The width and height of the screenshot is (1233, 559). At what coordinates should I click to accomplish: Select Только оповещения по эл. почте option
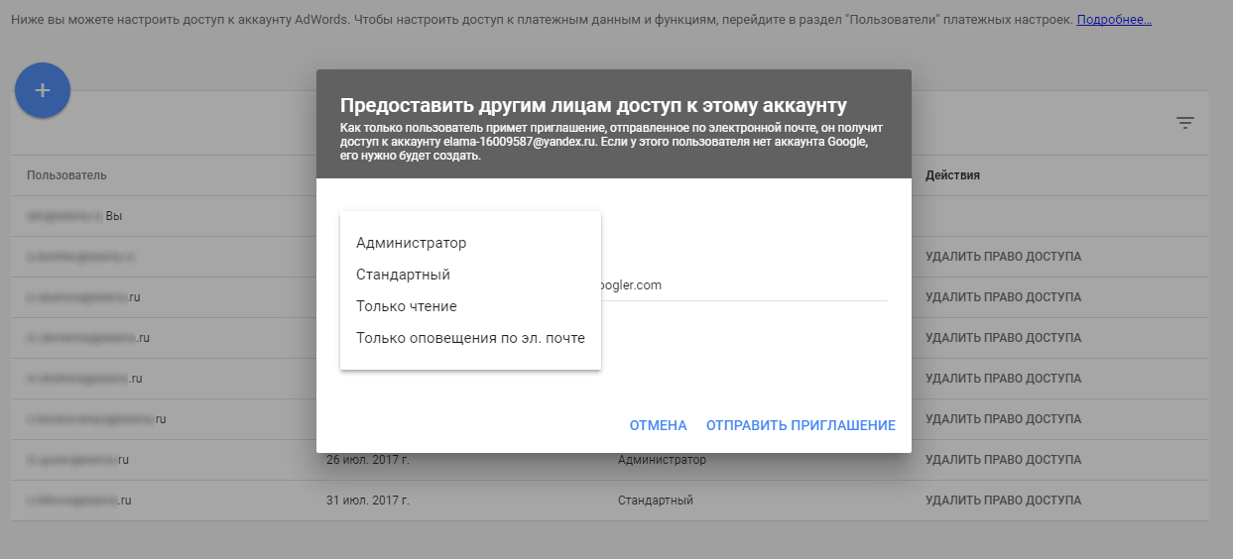pyautogui.click(x=470, y=338)
